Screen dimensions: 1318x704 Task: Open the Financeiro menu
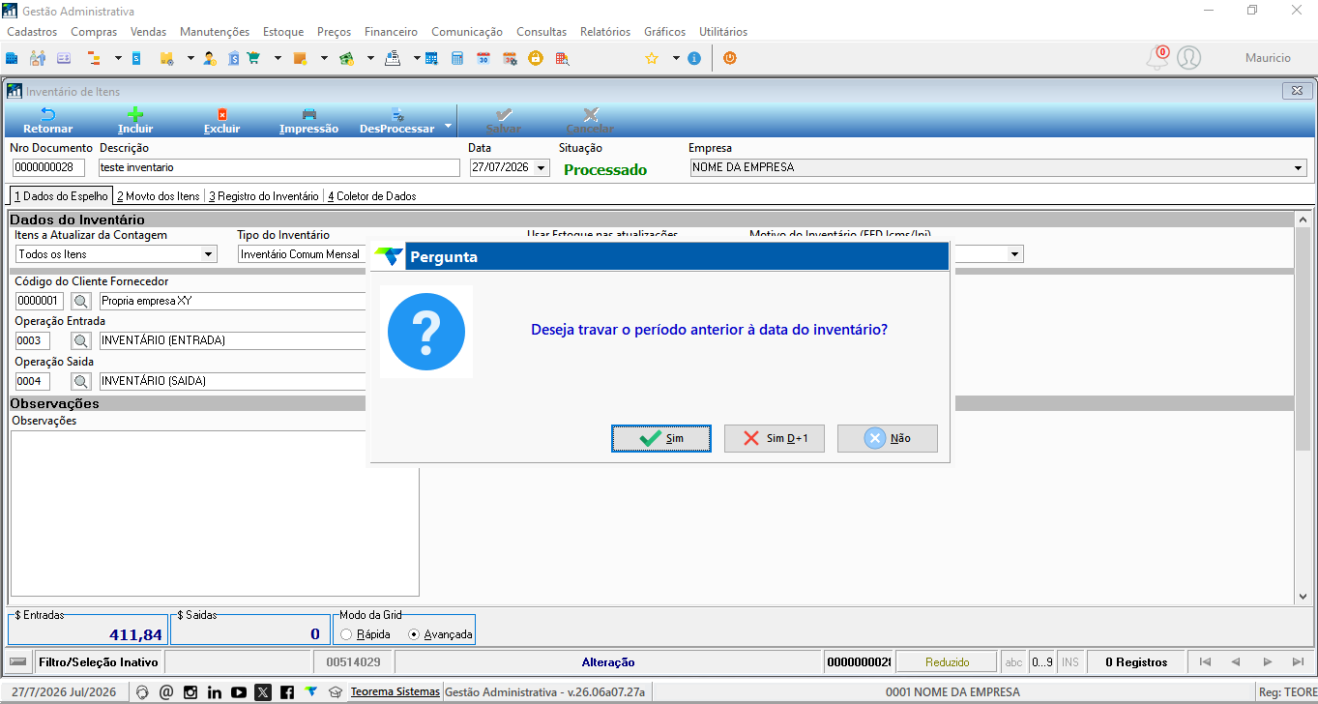pyautogui.click(x=391, y=32)
